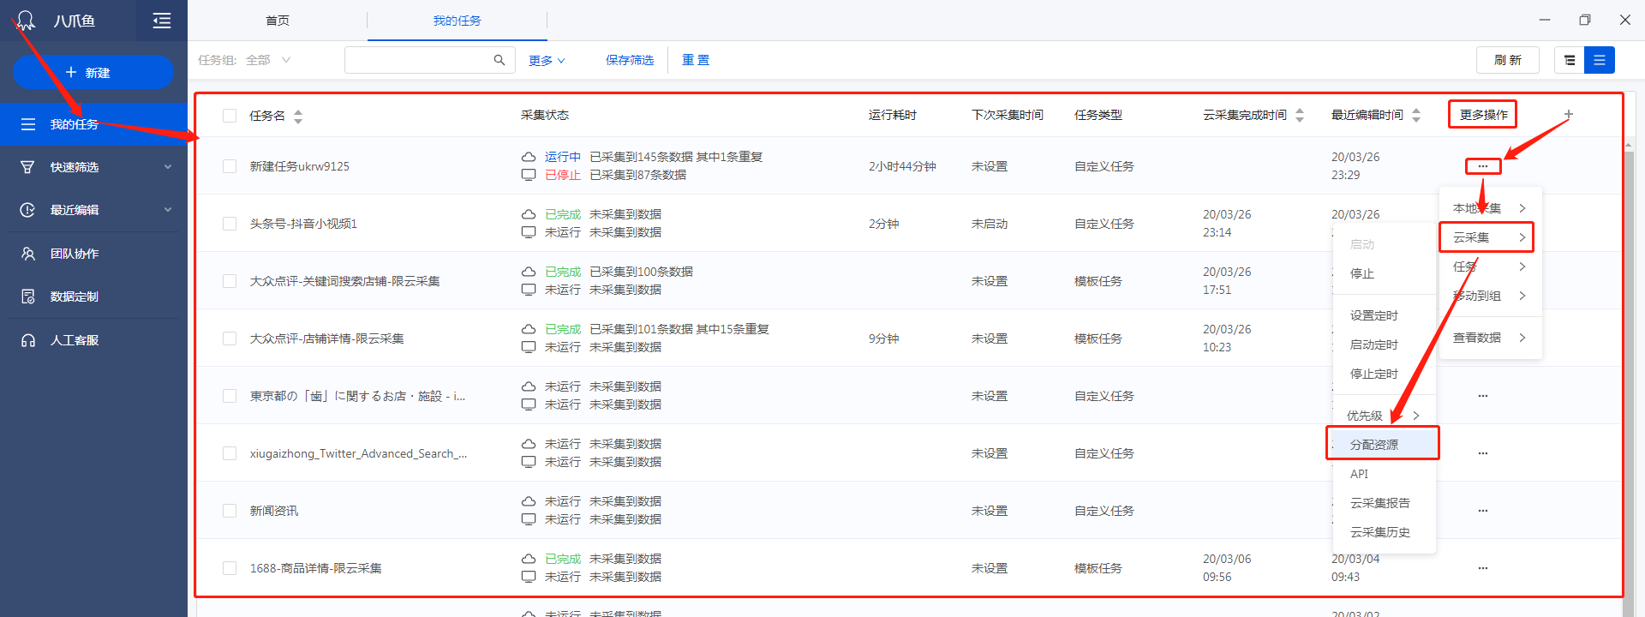Click the 人工客服 headset icon
Screen dimensions: 1645x617
[27, 340]
